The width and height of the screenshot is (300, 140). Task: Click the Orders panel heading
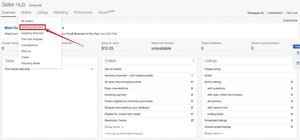click(x=110, y=61)
